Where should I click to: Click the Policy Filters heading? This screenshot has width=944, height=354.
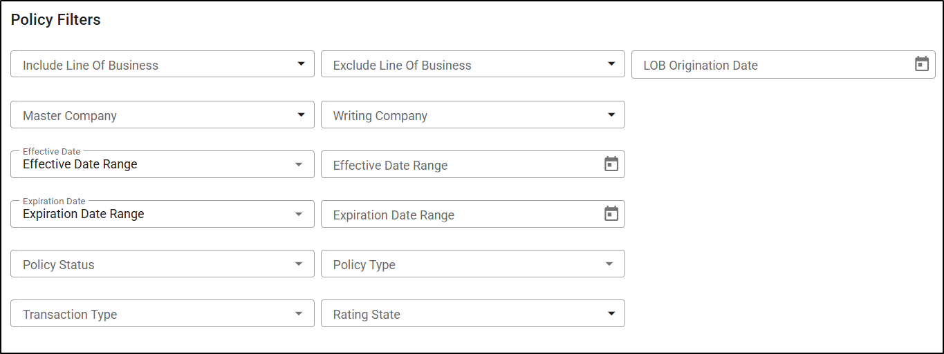pos(56,20)
